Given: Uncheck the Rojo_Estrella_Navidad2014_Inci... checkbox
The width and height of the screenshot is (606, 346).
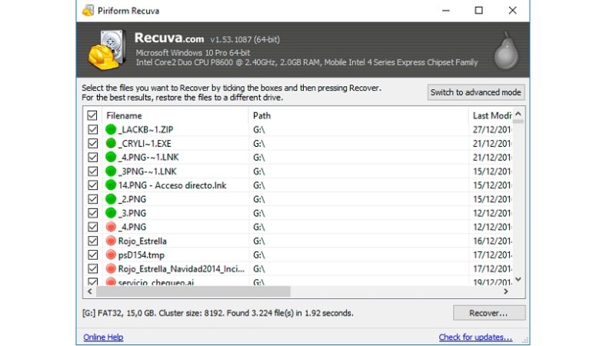Looking at the screenshot, I should [93, 268].
